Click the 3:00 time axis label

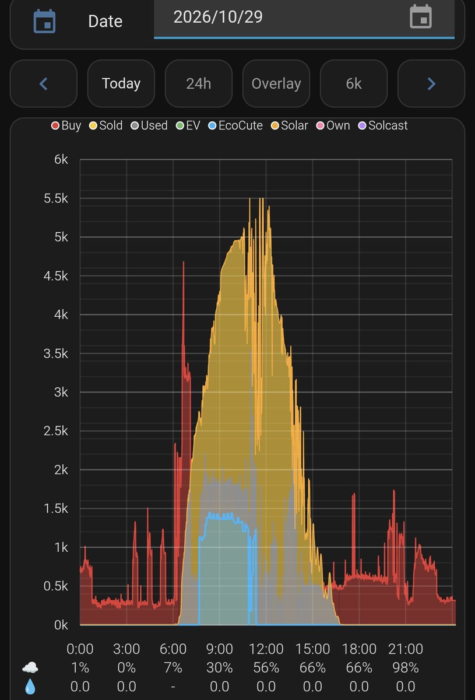click(126, 649)
